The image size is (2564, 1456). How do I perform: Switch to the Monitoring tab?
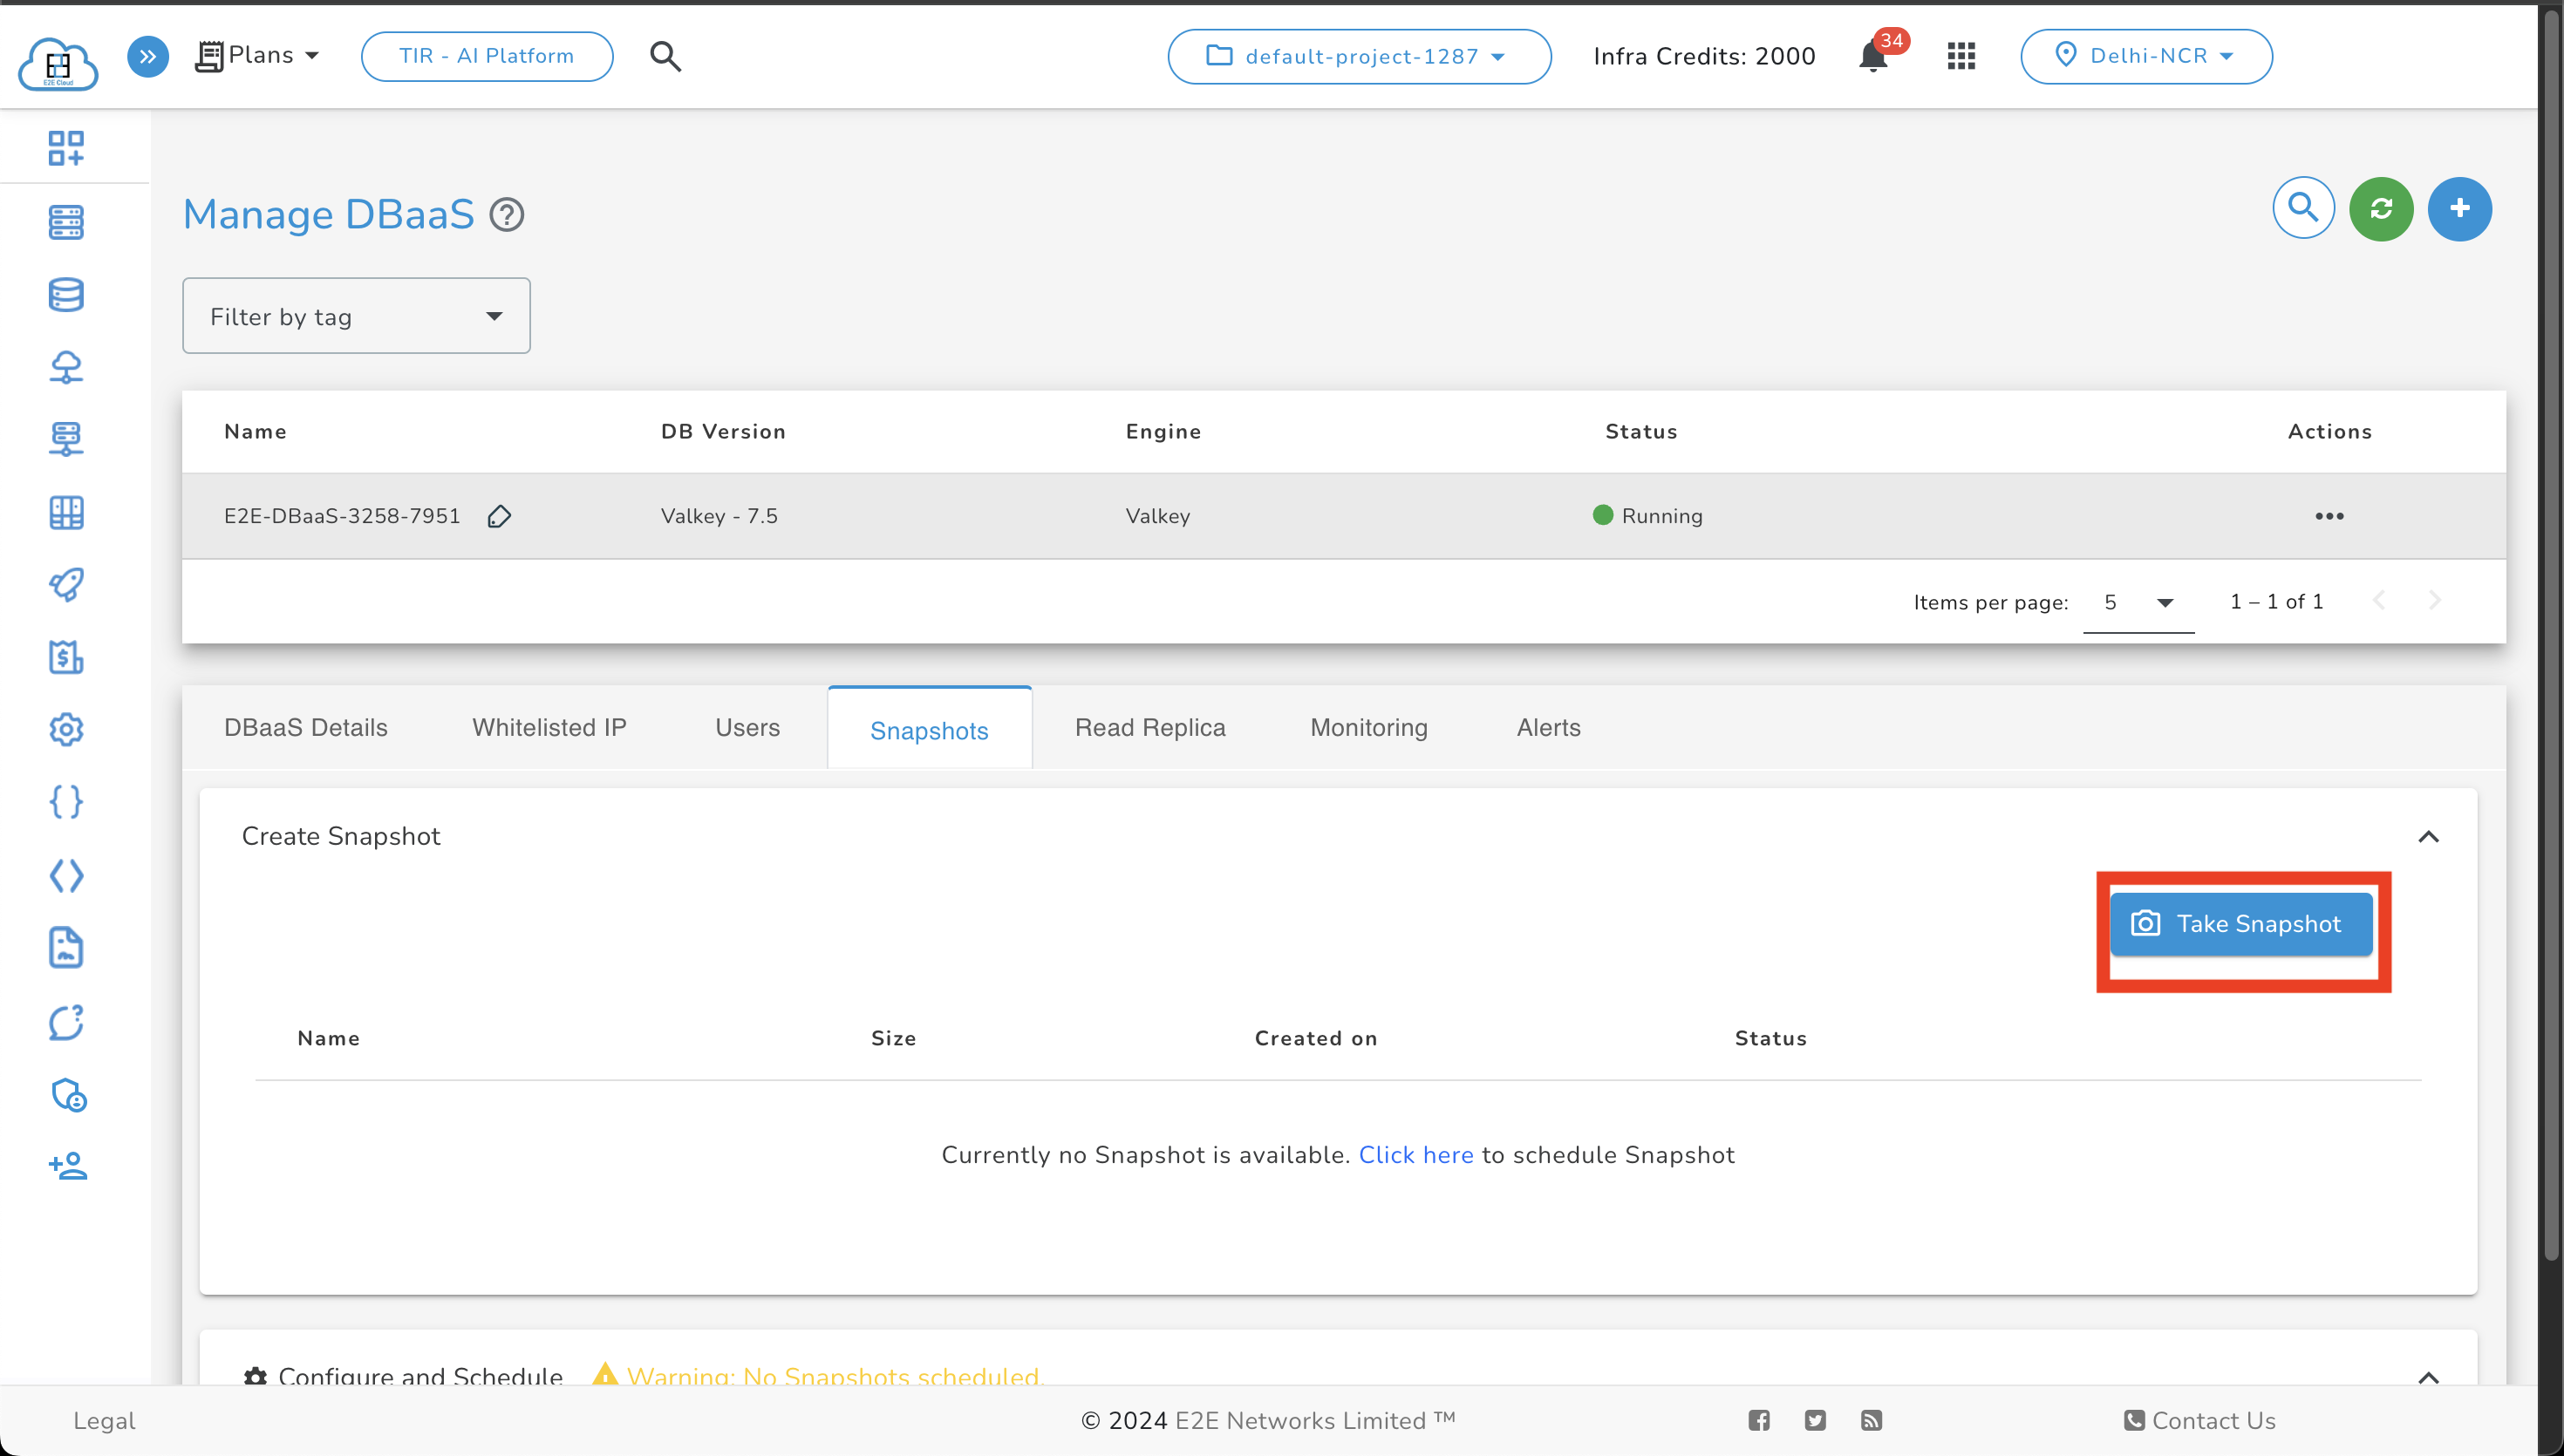tap(1370, 725)
